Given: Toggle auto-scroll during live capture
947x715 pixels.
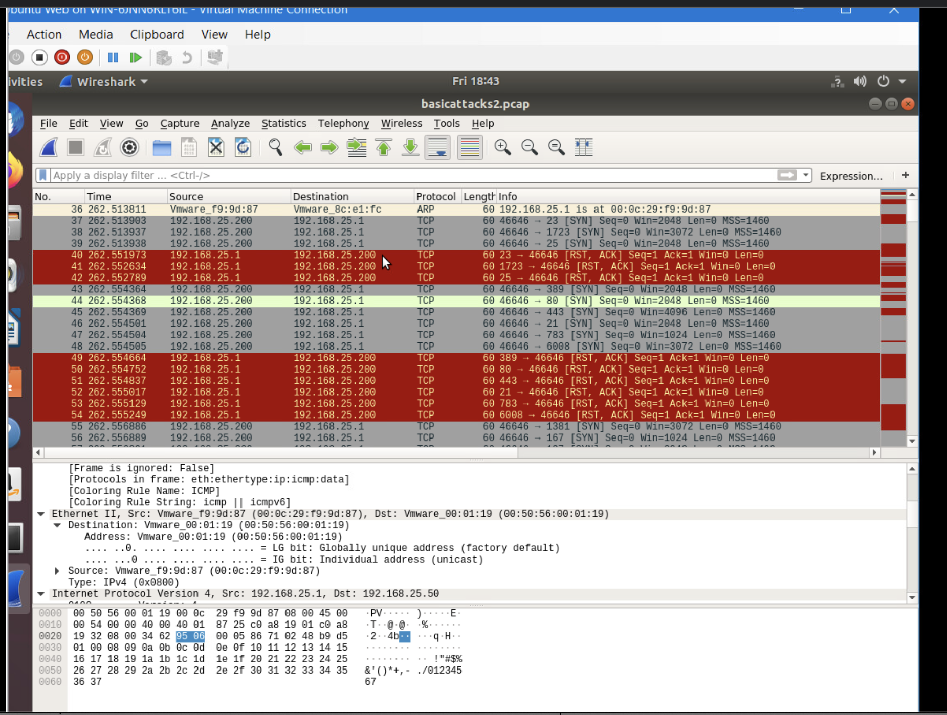Looking at the screenshot, I should (x=437, y=148).
